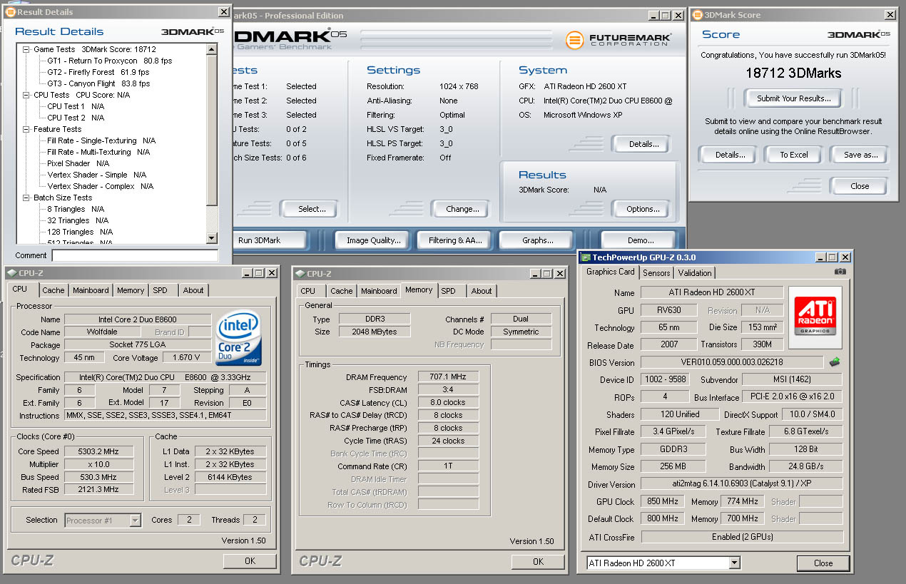This screenshot has width=906, height=584.
Task: Select the 8 Triangles row
Action: [76, 209]
